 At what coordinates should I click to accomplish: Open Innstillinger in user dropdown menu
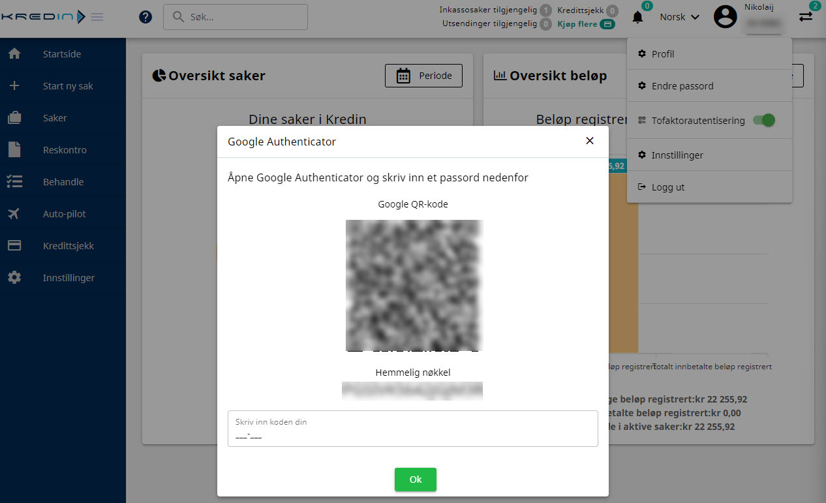709,155
